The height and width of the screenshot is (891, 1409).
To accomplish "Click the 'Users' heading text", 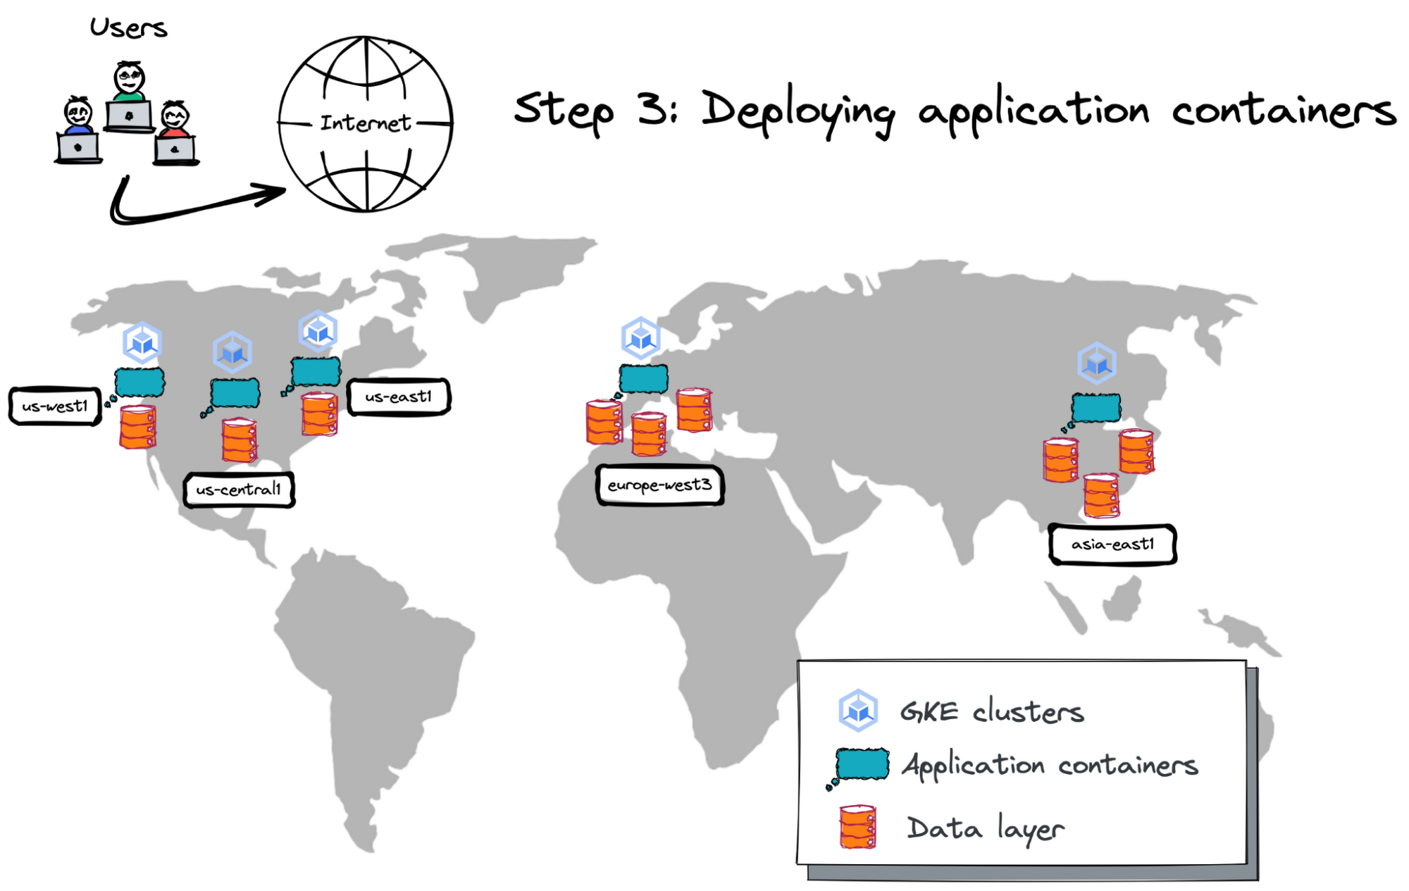I will [x=128, y=27].
